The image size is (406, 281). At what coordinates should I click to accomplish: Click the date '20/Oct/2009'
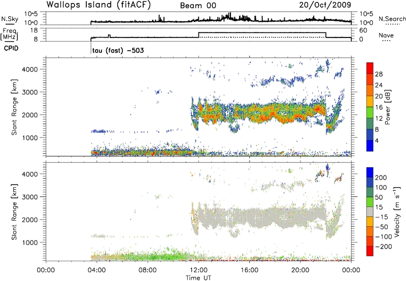click(x=325, y=5)
